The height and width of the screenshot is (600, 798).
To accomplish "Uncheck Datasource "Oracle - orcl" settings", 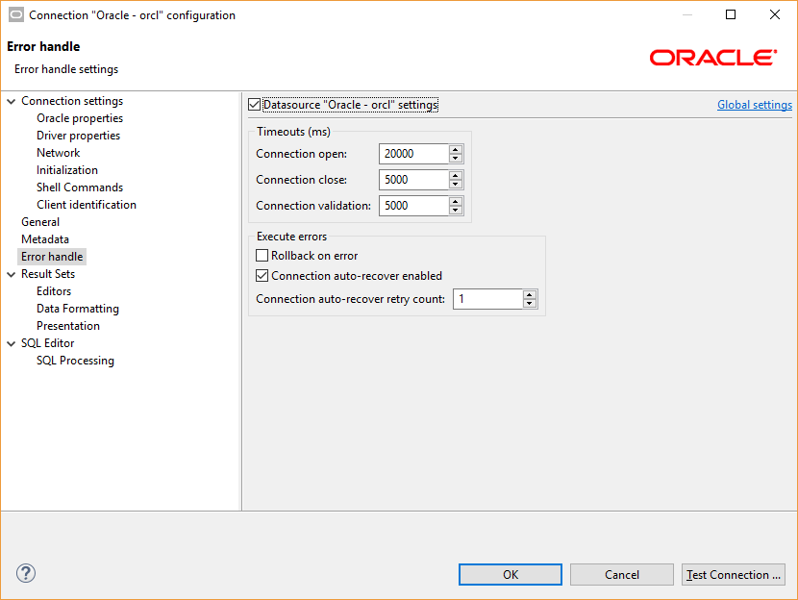I will (x=256, y=105).
